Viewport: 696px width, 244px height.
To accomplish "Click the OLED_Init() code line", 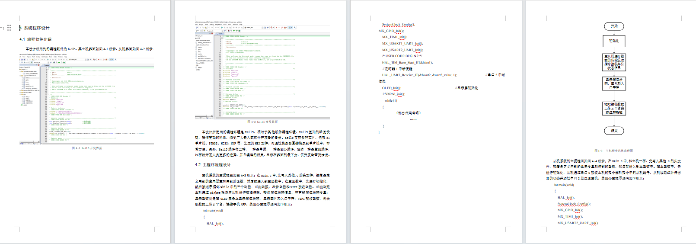I will 391,88.
